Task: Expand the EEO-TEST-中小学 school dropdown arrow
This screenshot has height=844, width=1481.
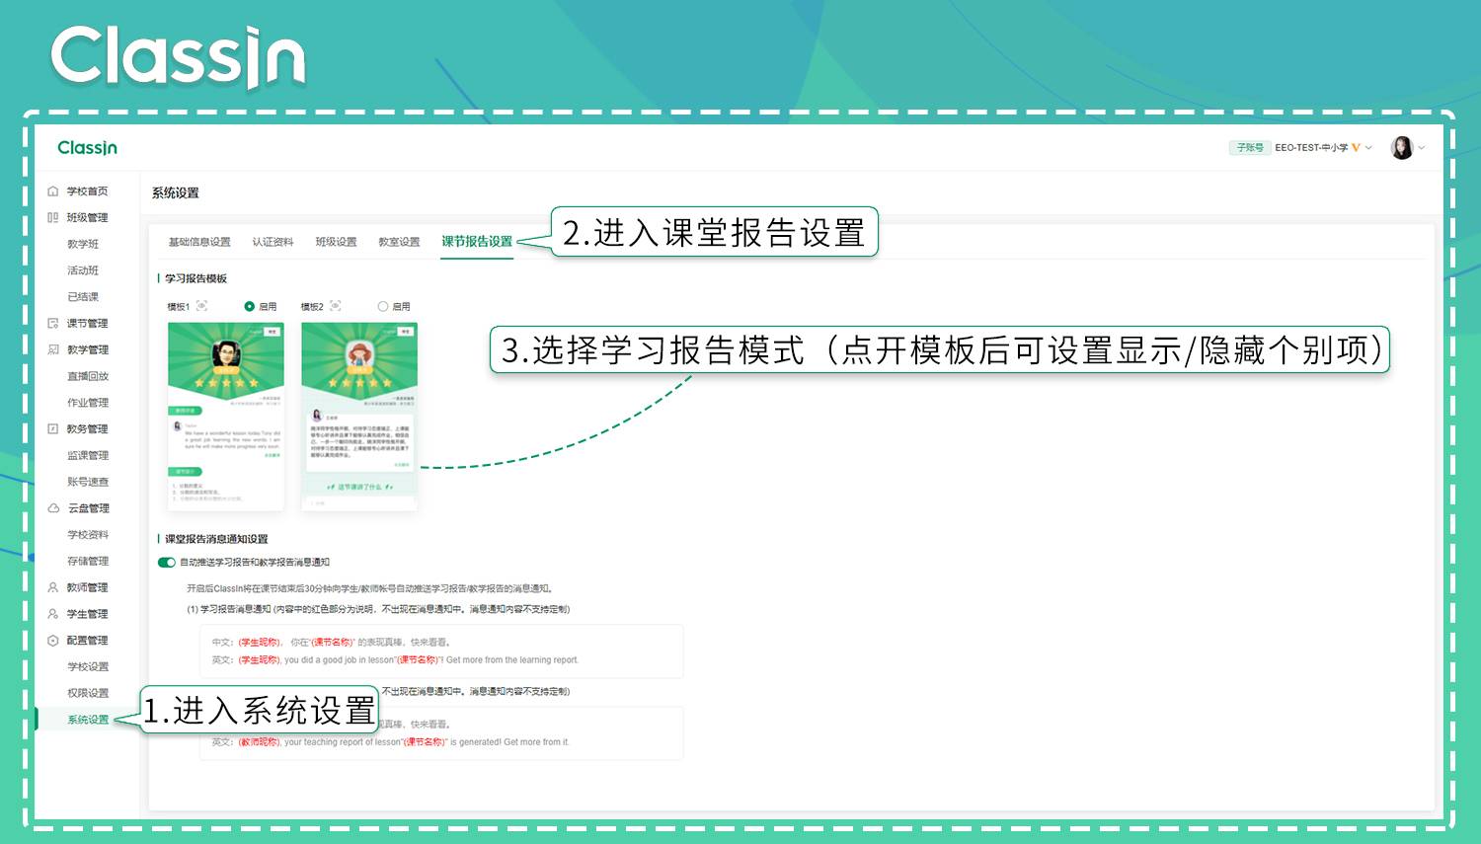Action: pos(1368,148)
